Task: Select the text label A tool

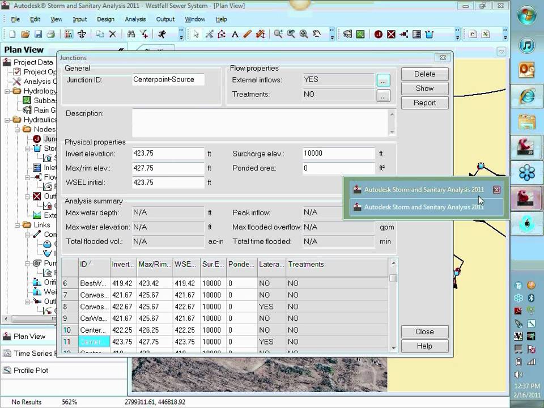Action: point(235,34)
